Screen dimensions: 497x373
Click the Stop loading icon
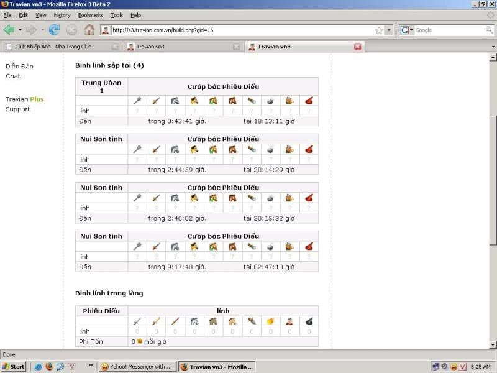71,30
